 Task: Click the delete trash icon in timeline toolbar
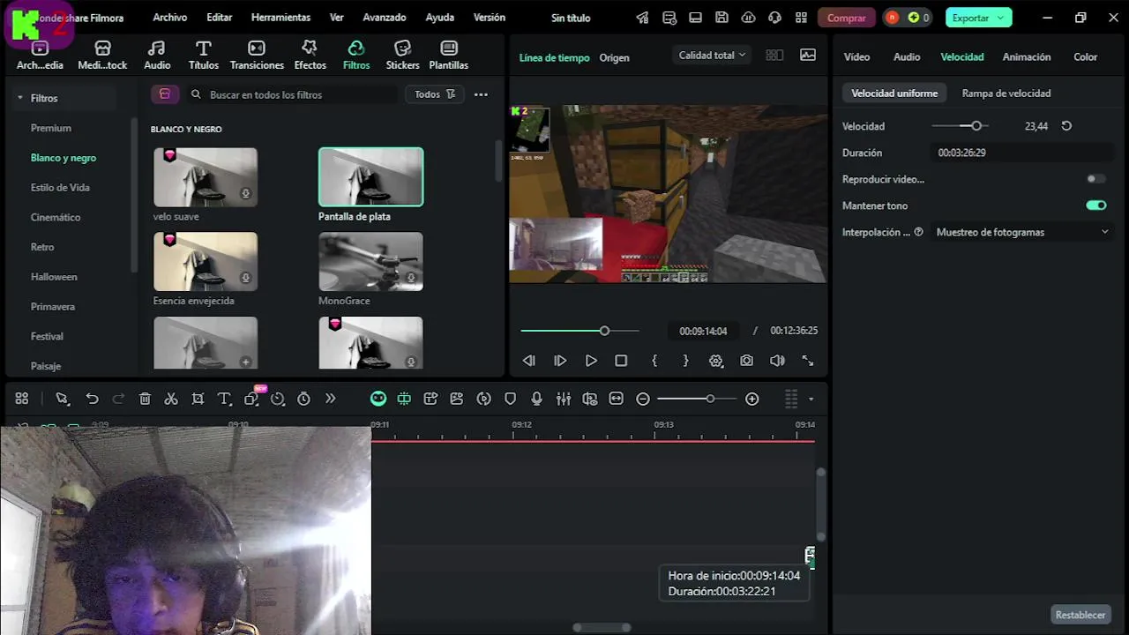pyautogui.click(x=145, y=399)
